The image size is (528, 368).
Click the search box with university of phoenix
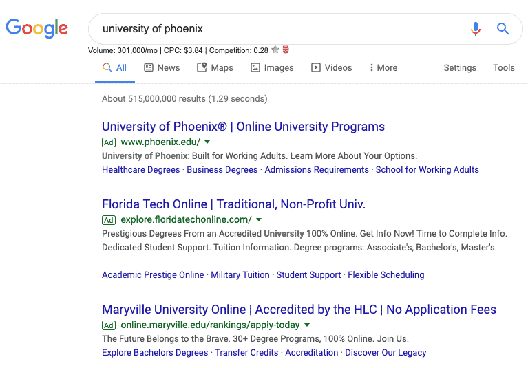(x=306, y=29)
